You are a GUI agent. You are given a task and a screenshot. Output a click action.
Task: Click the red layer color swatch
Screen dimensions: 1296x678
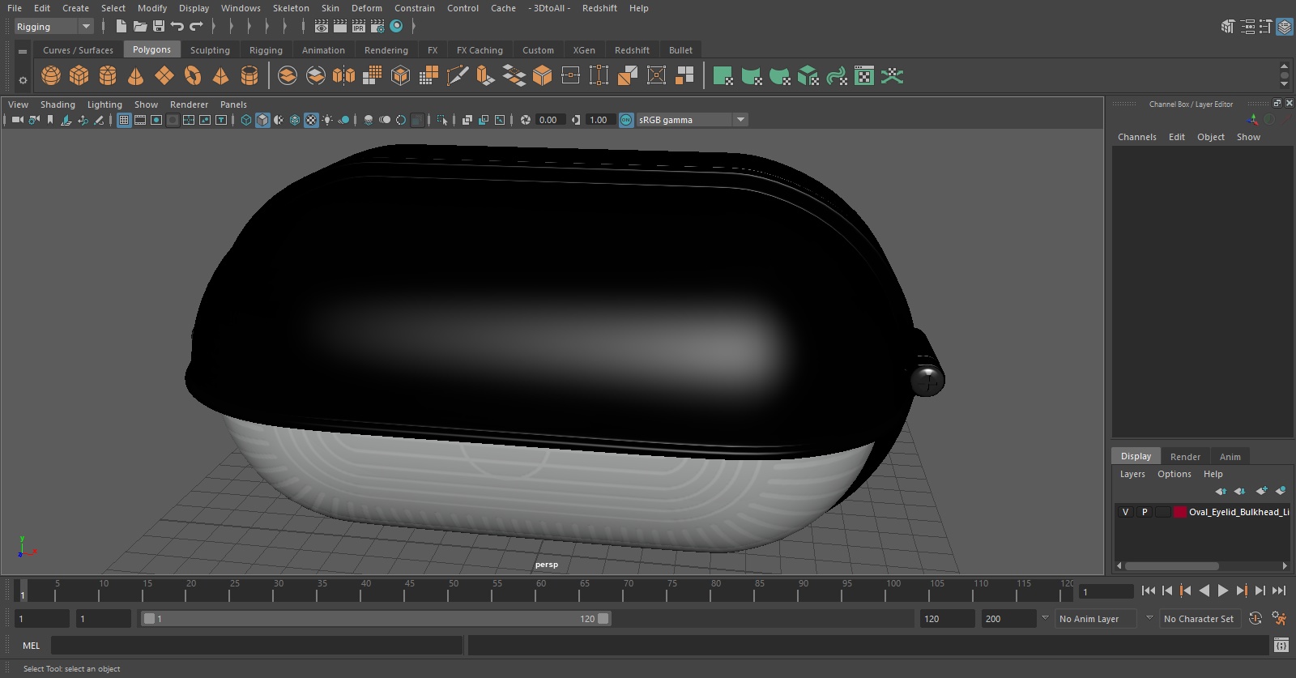click(1180, 512)
